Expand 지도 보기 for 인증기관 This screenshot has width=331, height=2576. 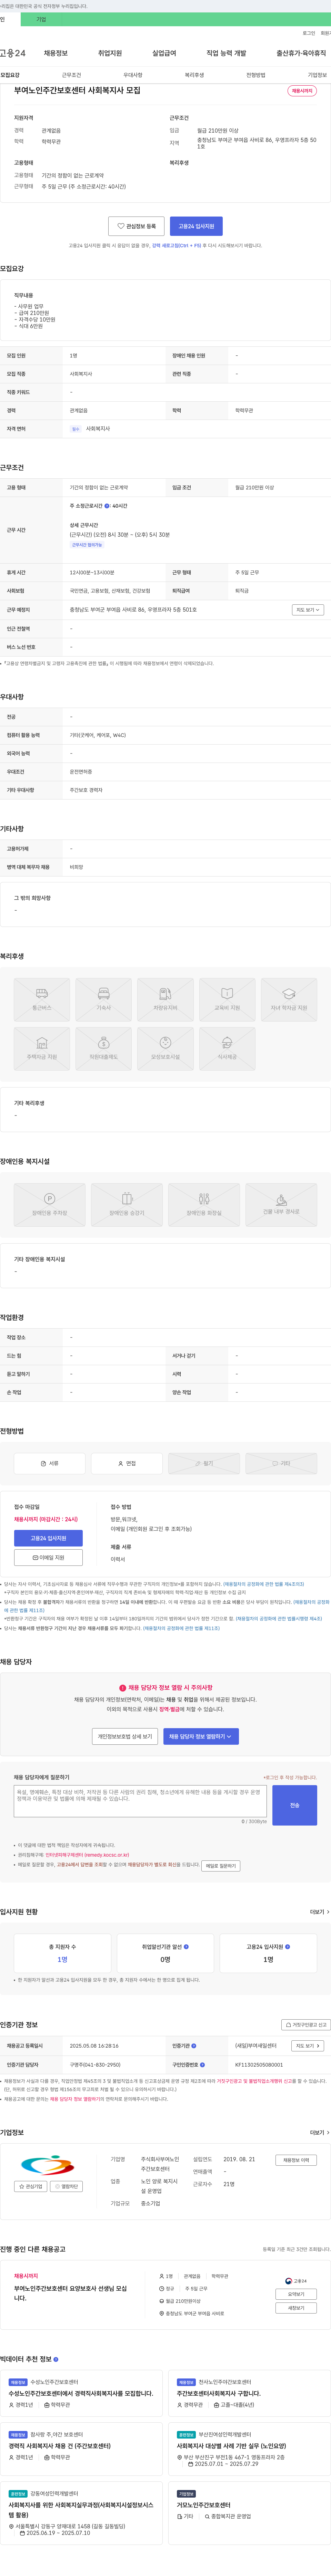click(x=308, y=2046)
